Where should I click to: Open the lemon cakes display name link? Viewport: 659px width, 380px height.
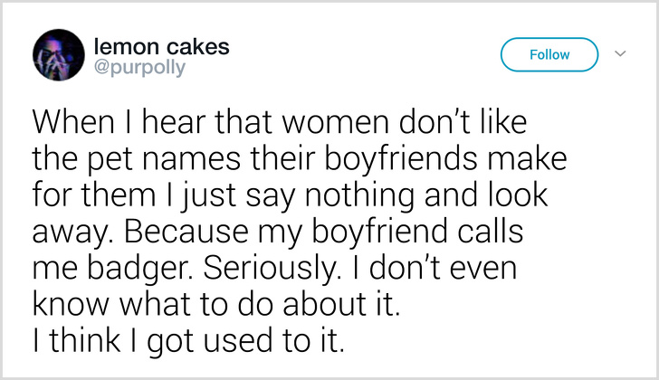coord(161,46)
